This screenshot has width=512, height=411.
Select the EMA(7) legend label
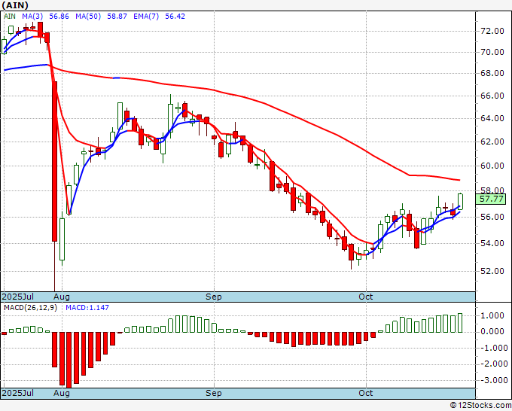click(146, 16)
